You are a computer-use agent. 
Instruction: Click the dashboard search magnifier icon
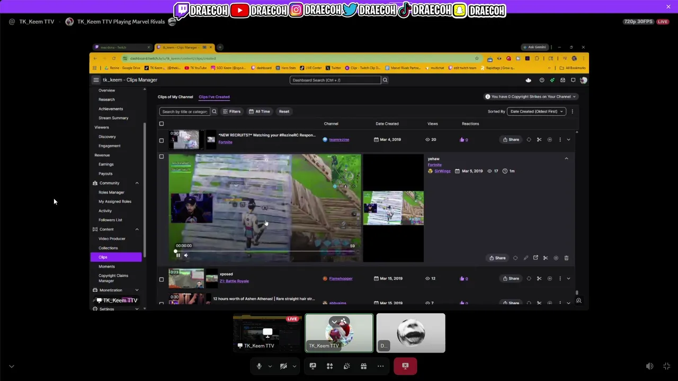click(x=385, y=80)
